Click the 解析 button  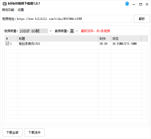142,19
